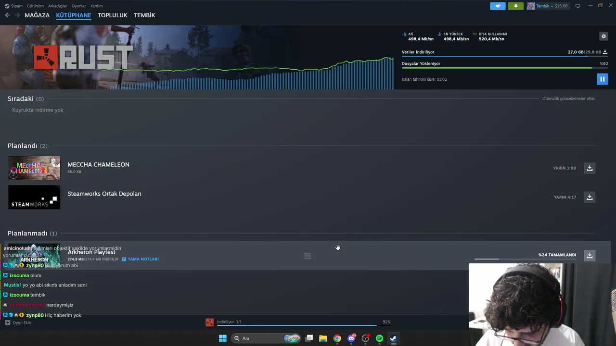This screenshot has width=616, height=346.
Task: Click the Dosyalar Yükleniyor progress bar
Action: (x=505, y=68)
